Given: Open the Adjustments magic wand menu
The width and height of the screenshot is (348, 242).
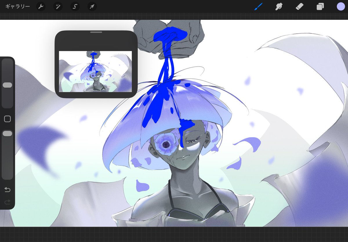Looking at the screenshot, I should 58,6.
